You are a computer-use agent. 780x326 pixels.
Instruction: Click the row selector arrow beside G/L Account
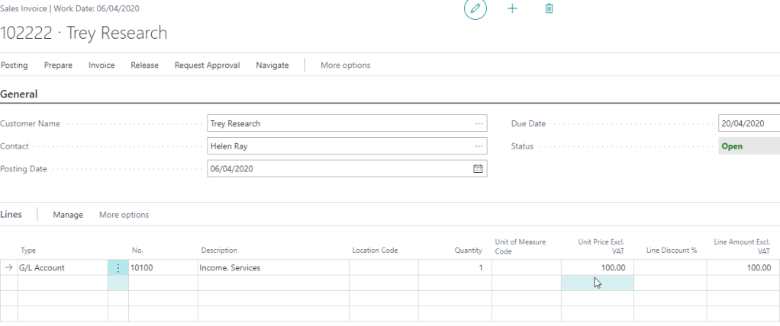tap(8, 268)
